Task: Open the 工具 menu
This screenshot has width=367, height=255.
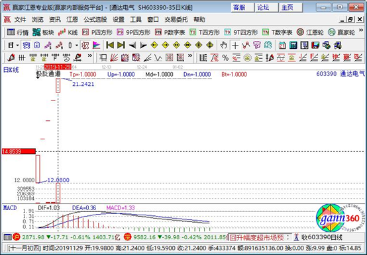Action: pos(136,20)
